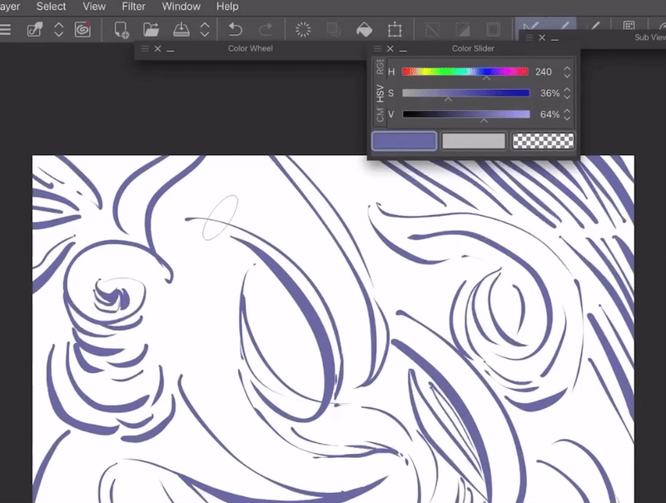Close the Color Slider panel
The image size is (666, 503).
[390, 48]
